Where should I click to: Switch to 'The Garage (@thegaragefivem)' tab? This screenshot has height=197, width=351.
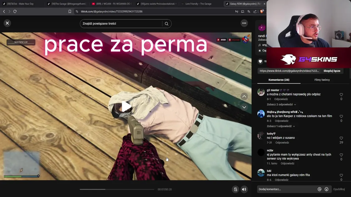point(67,4)
